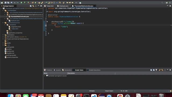Image resolution: width=172 pixels, height=97 pixels.
Task: Collapse All in Package Explorer
Action: point(31,6)
